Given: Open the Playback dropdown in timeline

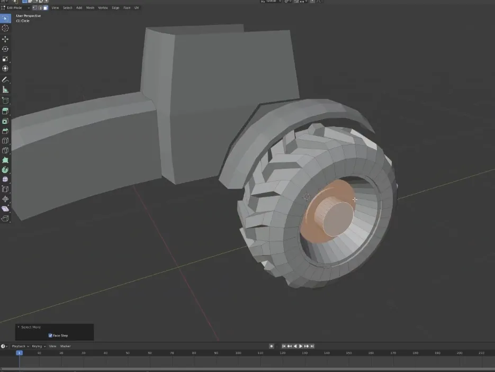Looking at the screenshot, I should tap(20, 346).
